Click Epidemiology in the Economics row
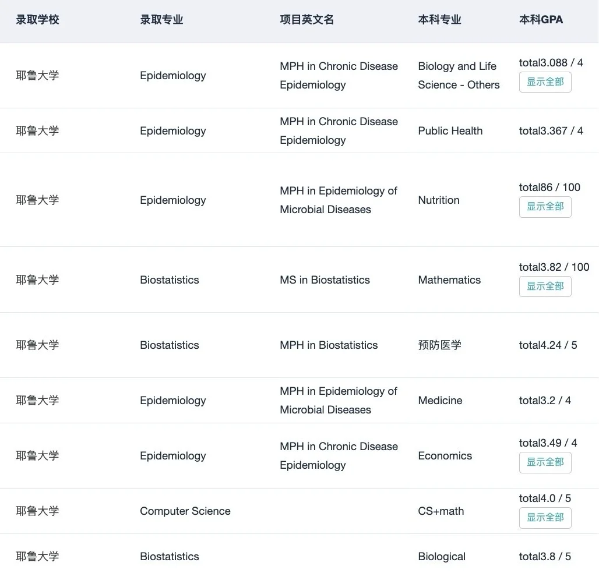Screen dimensions: 599x573 pos(173,456)
